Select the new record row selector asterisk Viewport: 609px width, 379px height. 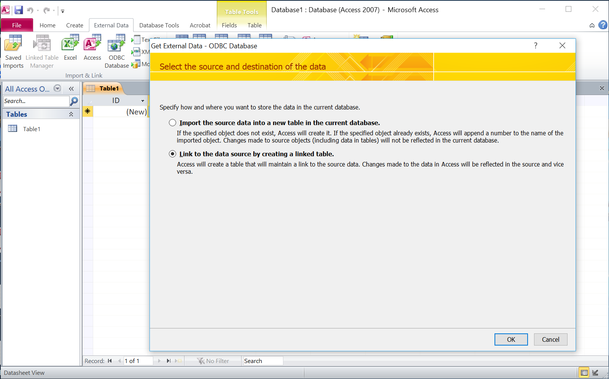[x=87, y=111]
